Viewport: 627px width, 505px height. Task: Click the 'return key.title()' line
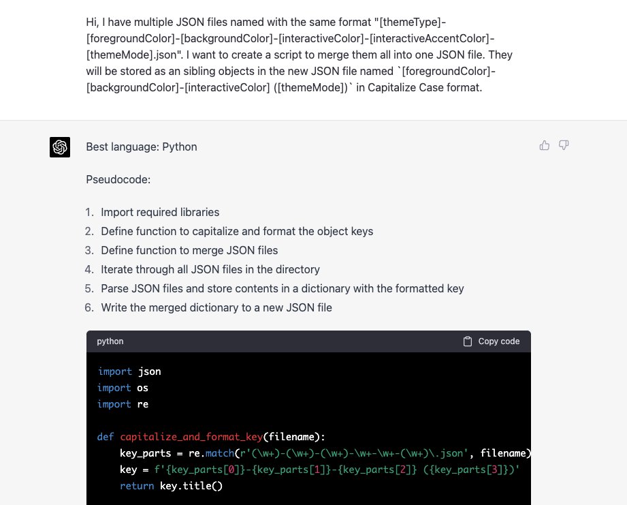point(171,486)
